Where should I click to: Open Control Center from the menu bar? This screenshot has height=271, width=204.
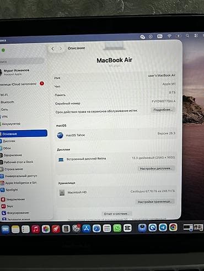(x=196, y=36)
